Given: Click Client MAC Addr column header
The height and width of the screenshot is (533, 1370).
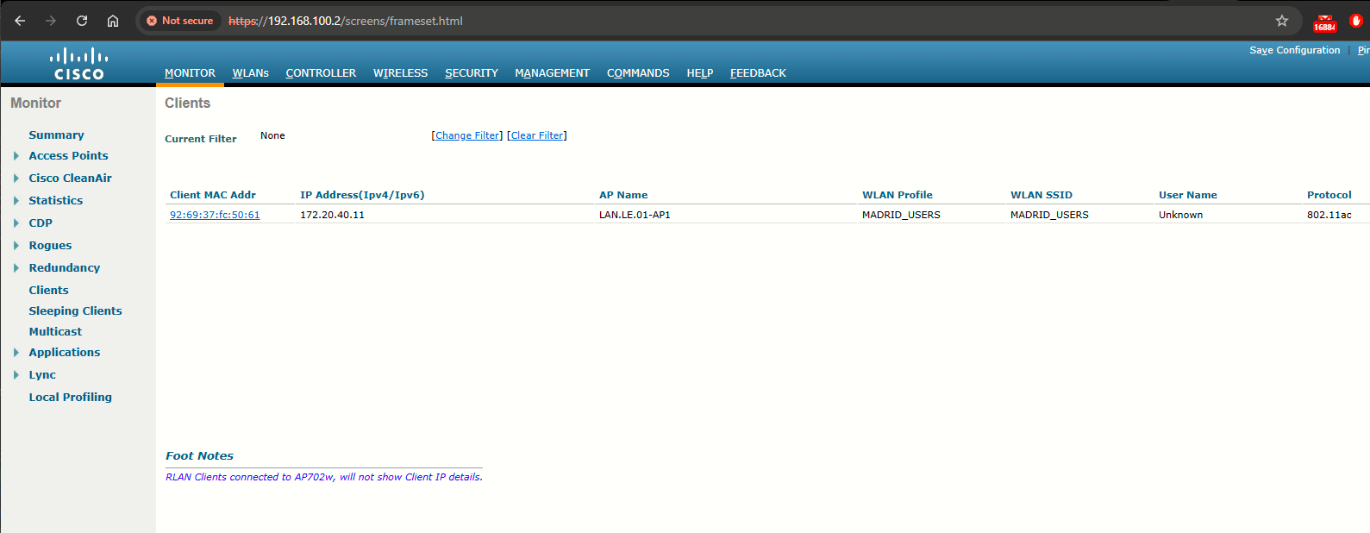Looking at the screenshot, I should pyautogui.click(x=213, y=195).
